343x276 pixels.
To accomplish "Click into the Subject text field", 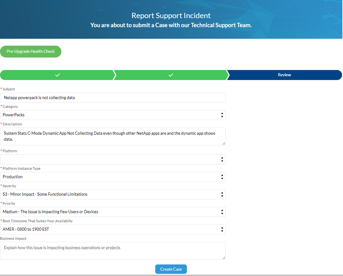I will pyautogui.click(x=113, y=97).
